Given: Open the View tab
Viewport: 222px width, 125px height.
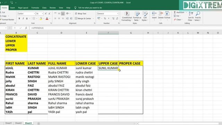Looking at the screenshot, I should click(61, 8).
